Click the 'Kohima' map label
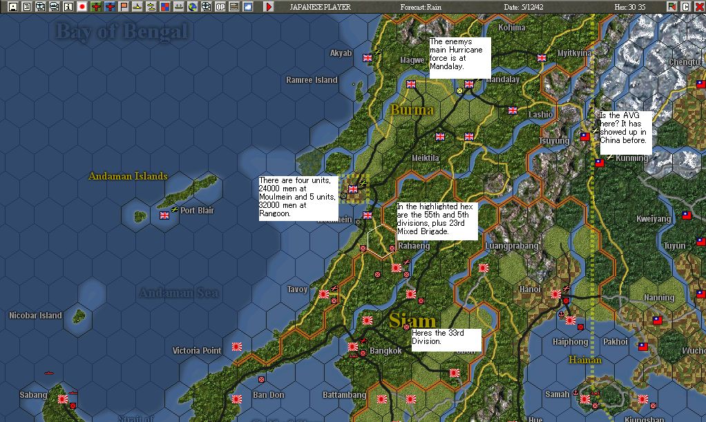Image resolution: width=706 pixels, height=422 pixels. coord(511,28)
